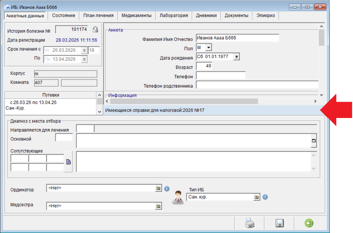Click the info icon next to Тип ИБ
353x233 pixels.
(265, 197)
